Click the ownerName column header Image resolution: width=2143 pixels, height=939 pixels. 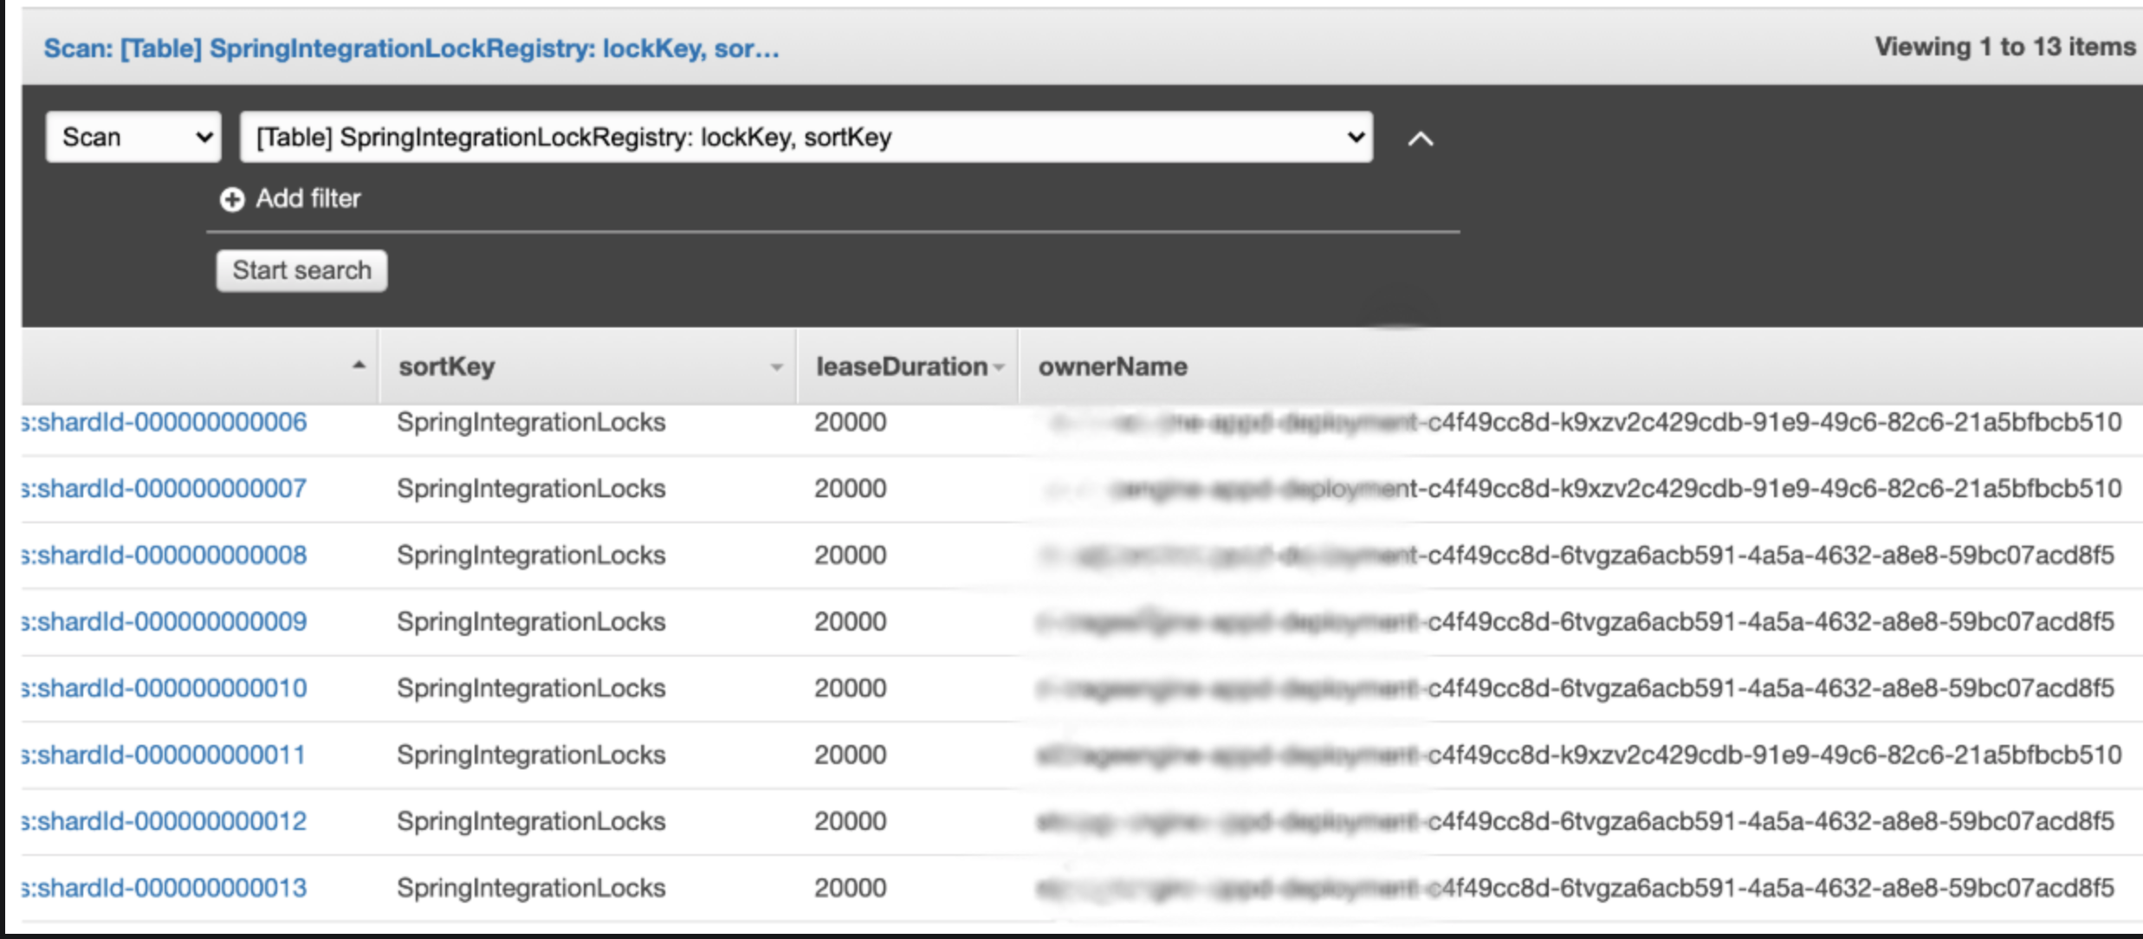[1112, 367]
